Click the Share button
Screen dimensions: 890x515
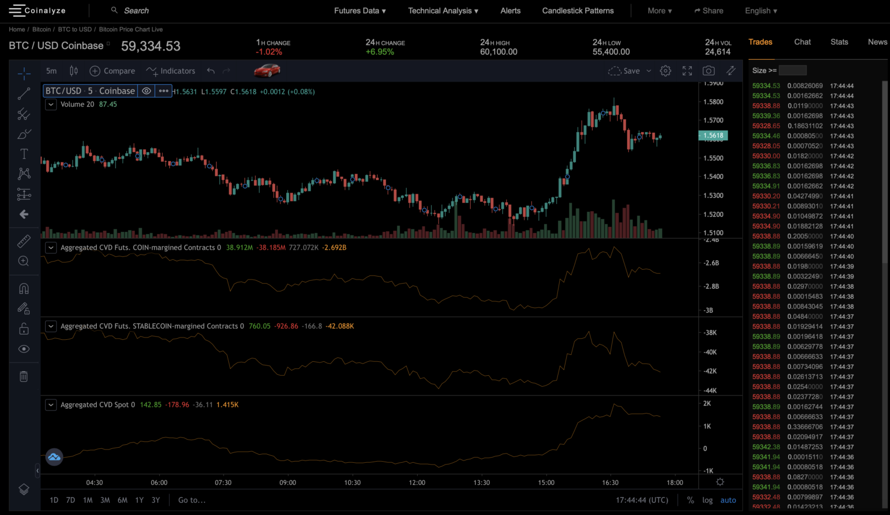(709, 10)
